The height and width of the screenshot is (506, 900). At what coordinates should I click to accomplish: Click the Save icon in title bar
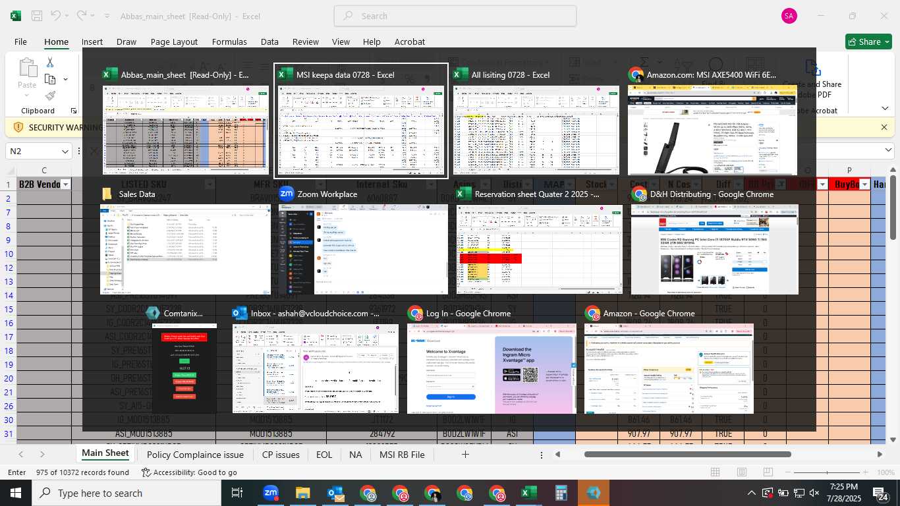click(x=37, y=16)
